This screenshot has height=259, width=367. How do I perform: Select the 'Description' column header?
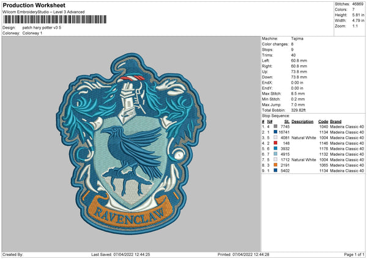pyautogui.click(x=302, y=122)
